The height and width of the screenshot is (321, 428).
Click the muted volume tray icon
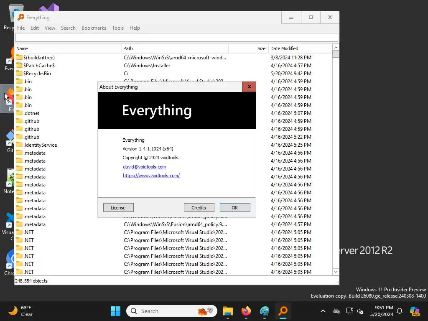(x=360, y=311)
